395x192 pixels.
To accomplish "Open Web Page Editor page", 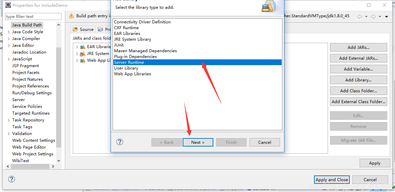I will 29,147.
